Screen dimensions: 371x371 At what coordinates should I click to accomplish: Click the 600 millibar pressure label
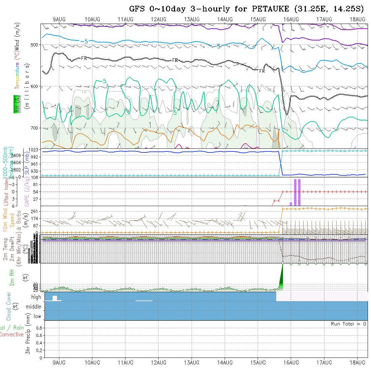tap(34, 87)
